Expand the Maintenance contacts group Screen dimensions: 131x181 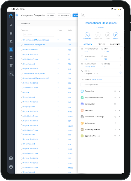[x=120, y=123]
